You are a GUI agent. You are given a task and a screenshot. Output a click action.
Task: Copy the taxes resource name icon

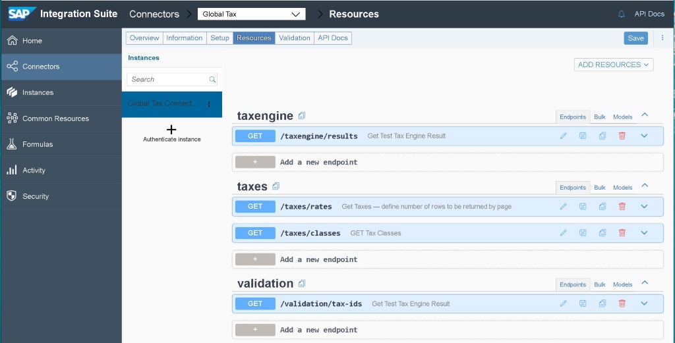(276, 186)
